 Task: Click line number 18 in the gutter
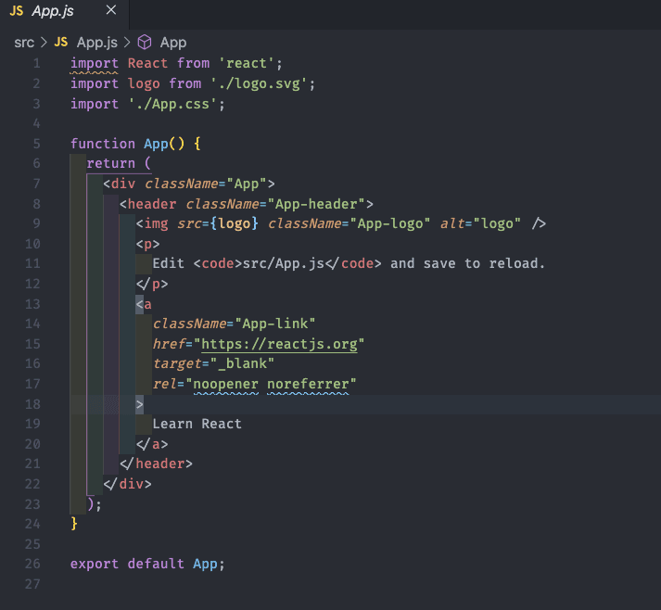(33, 404)
